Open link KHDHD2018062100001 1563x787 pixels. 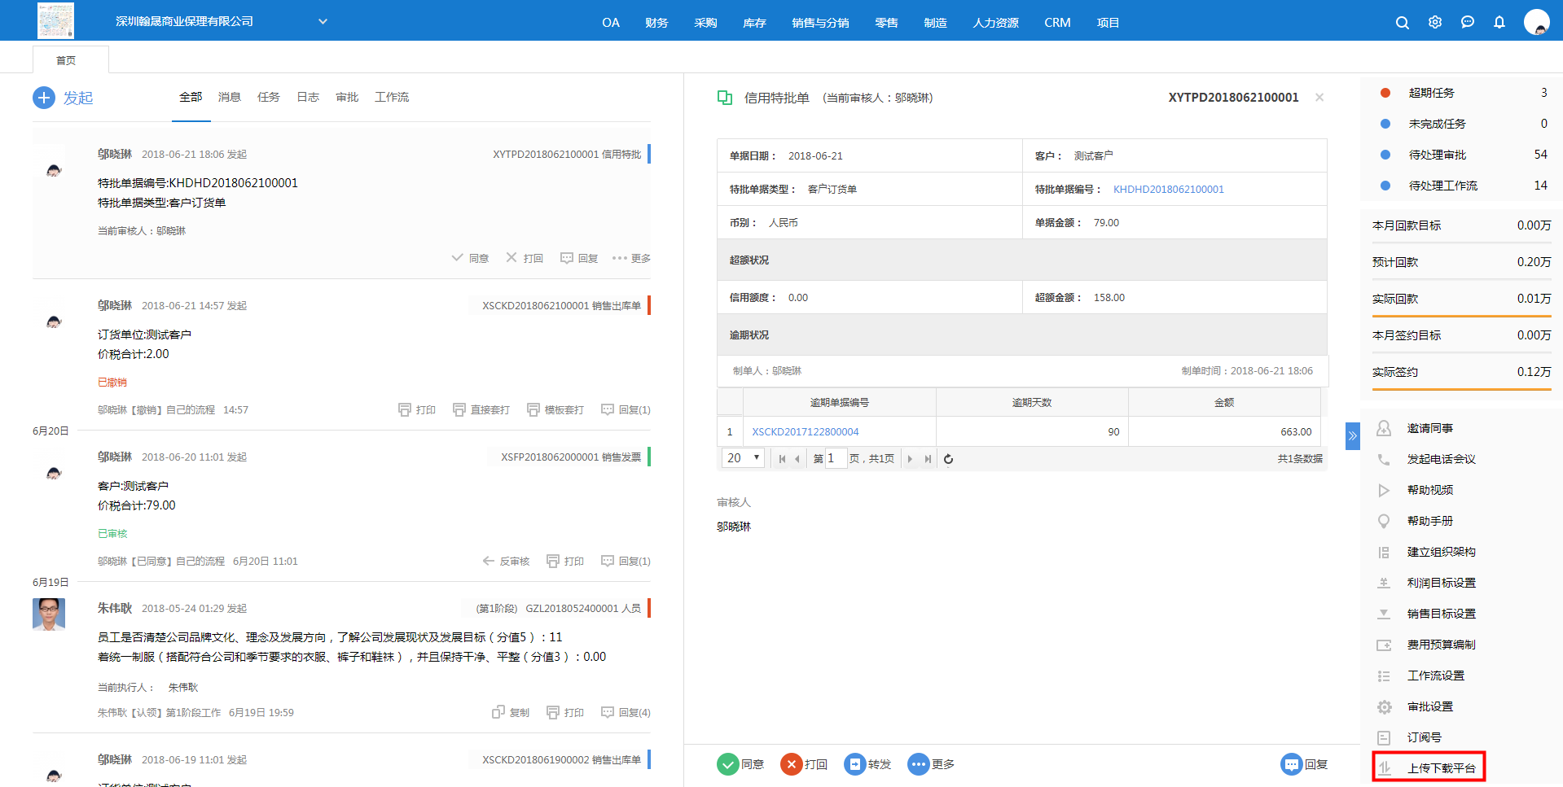tap(1169, 189)
